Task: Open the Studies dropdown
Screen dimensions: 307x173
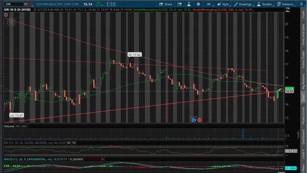Action: (265, 4)
